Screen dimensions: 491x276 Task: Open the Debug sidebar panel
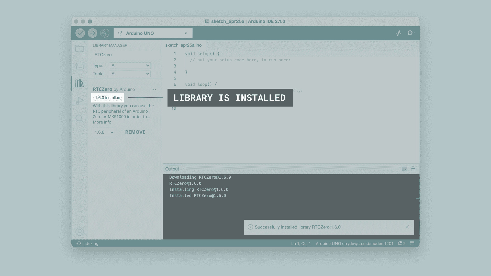[x=80, y=101]
